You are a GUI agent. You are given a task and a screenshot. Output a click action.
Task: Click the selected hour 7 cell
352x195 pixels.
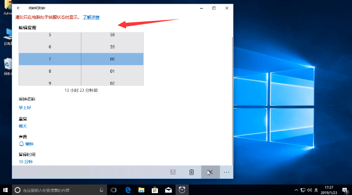[50, 59]
